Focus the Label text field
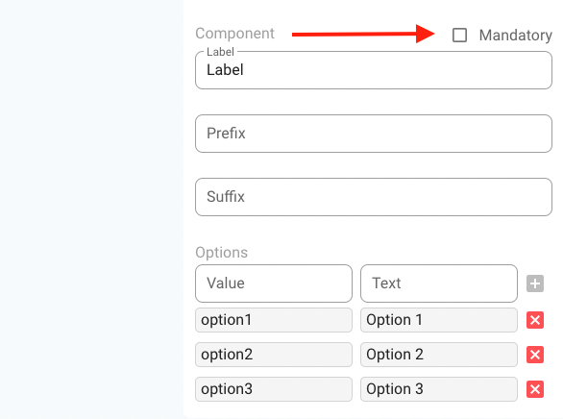The width and height of the screenshot is (563, 419). [374, 70]
